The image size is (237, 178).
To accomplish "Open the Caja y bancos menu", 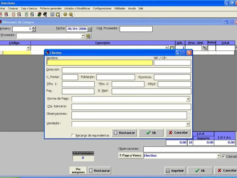I will point(29,9).
